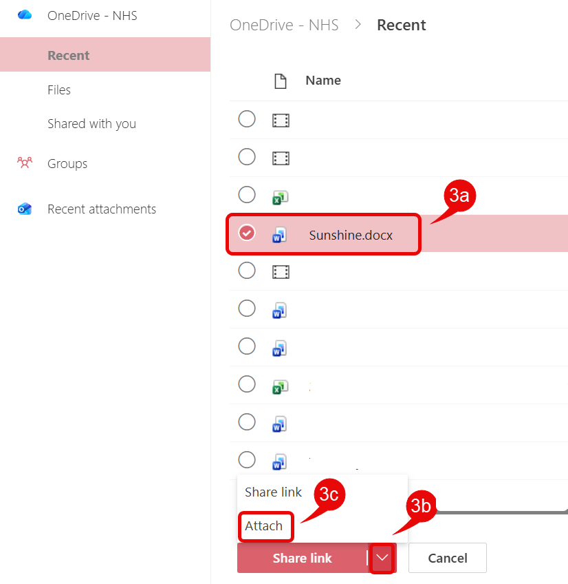The image size is (568, 584).
Task: Select the first file's radio circle
Action: [x=247, y=119]
